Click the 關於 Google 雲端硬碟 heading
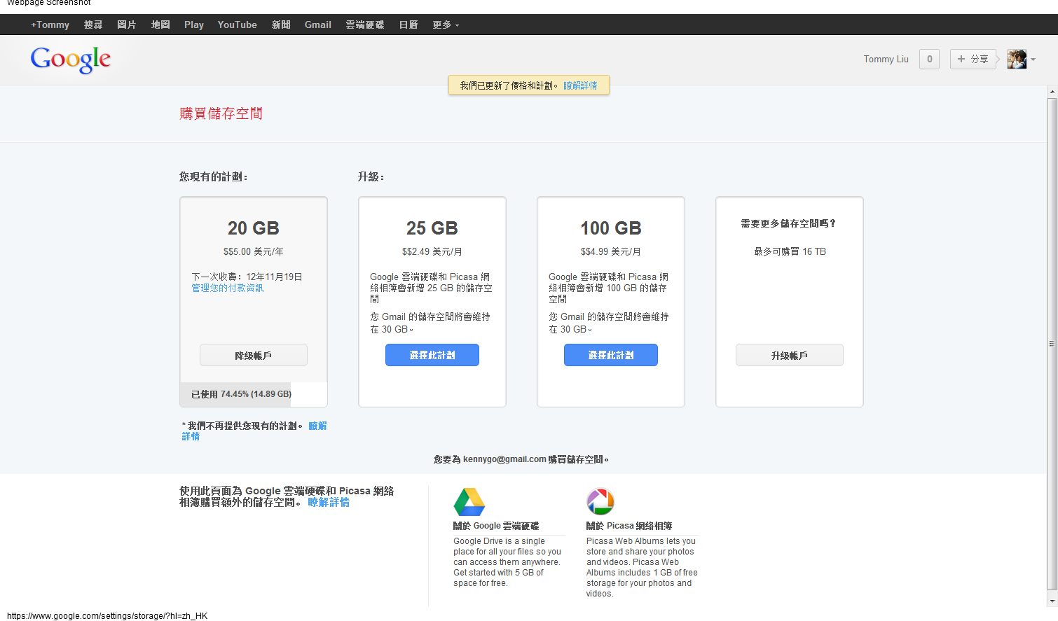The image size is (1058, 621). [x=496, y=526]
